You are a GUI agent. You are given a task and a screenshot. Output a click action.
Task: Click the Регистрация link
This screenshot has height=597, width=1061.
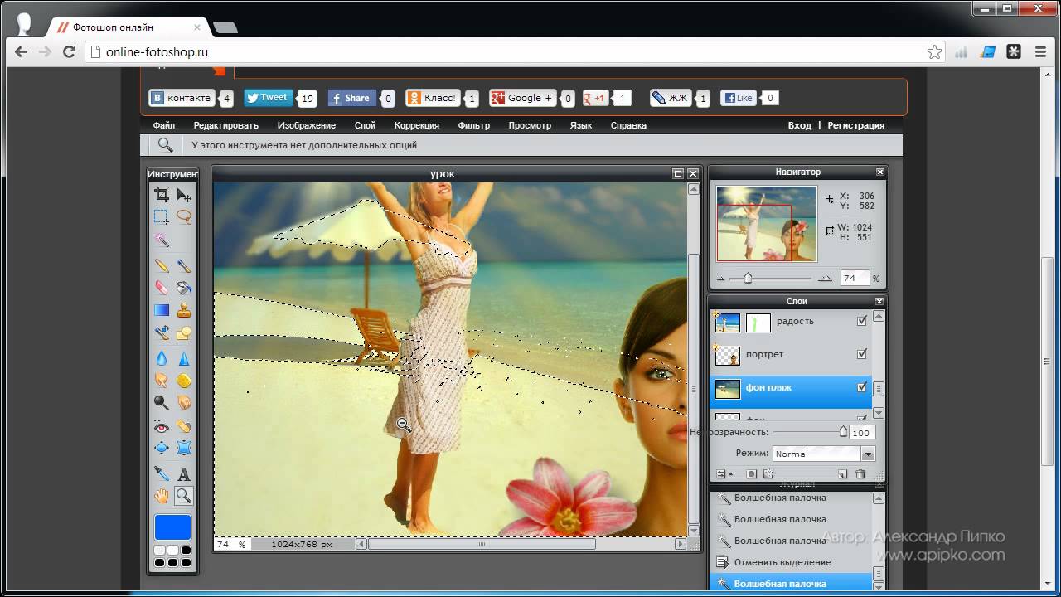[855, 125]
